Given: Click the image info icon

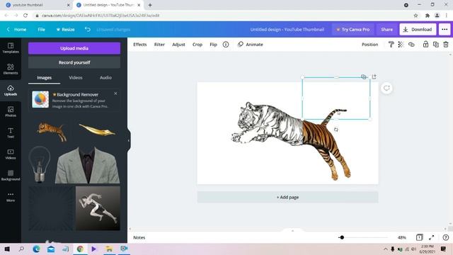Looking at the screenshot, I should [226, 45].
